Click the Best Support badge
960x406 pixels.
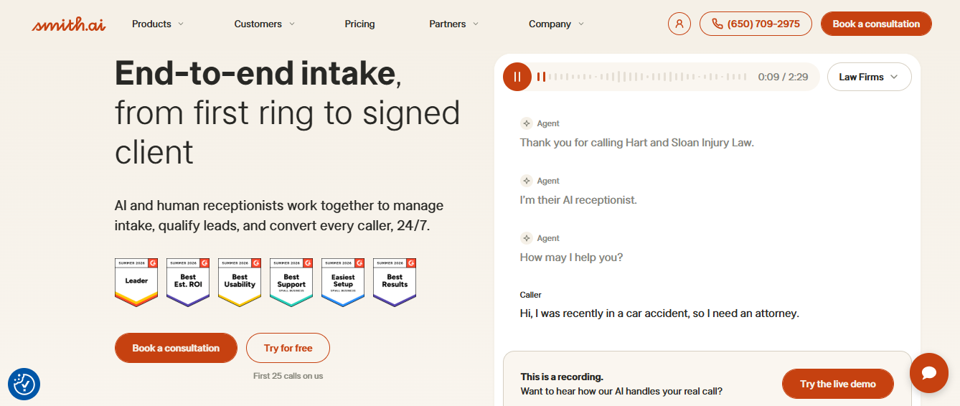(291, 283)
